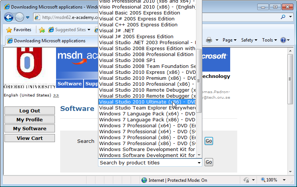Click page scrollbar up arrow
This screenshot has height=187, width=297.
[290, 51]
